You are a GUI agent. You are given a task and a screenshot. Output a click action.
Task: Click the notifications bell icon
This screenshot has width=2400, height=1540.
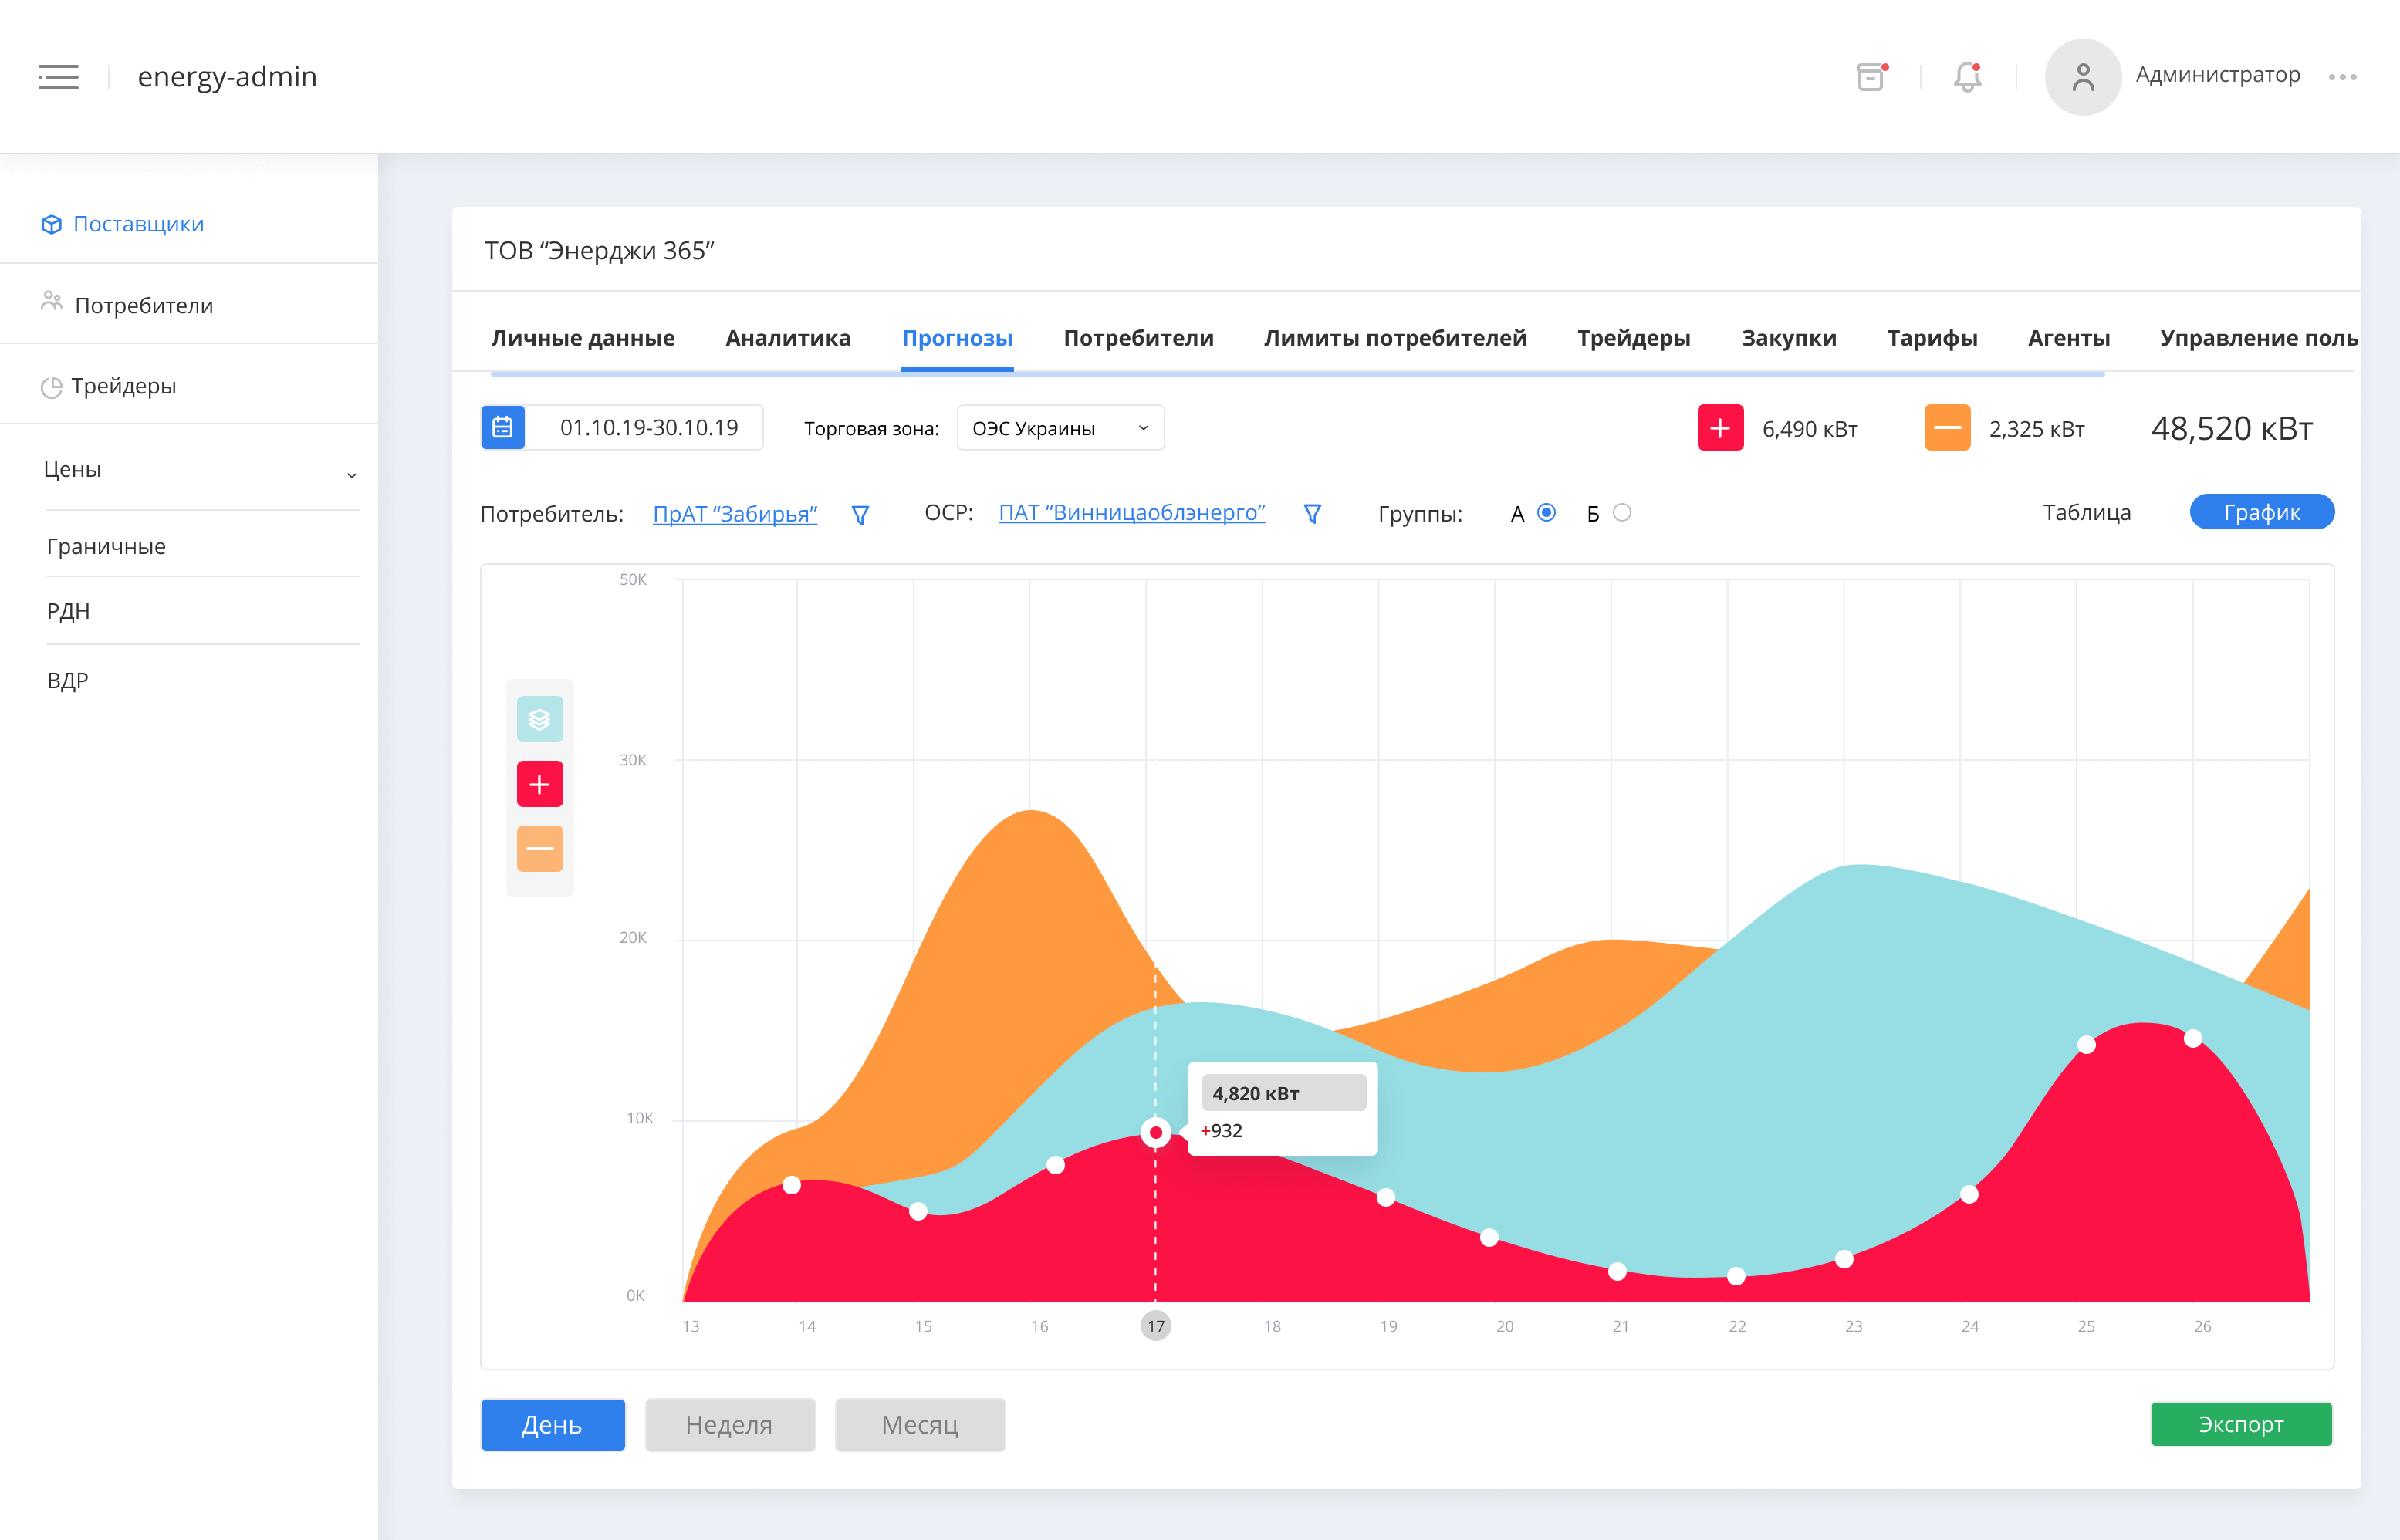[x=1967, y=77]
